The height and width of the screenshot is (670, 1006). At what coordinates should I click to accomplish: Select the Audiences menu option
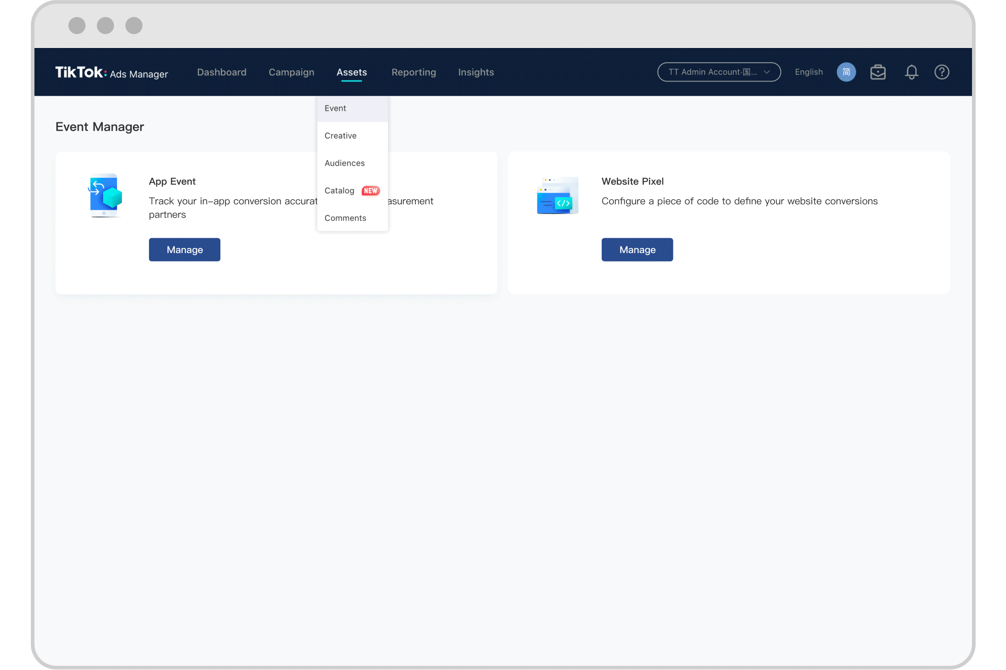[x=345, y=163]
